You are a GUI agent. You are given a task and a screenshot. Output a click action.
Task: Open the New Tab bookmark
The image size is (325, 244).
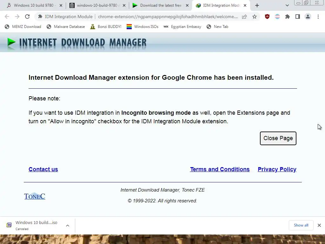(217, 27)
